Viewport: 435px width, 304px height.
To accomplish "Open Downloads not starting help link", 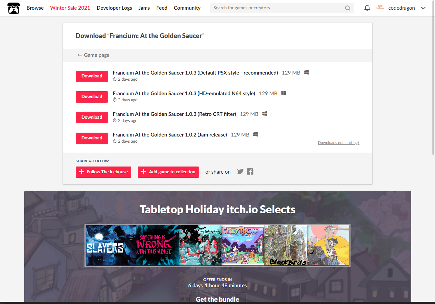I will pyautogui.click(x=339, y=143).
